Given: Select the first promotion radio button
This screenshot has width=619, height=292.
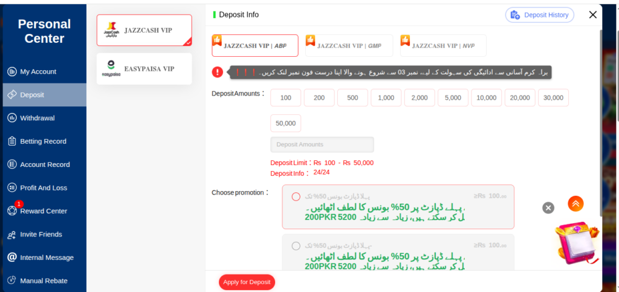Looking at the screenshot, I should click(x=296, y=196).
